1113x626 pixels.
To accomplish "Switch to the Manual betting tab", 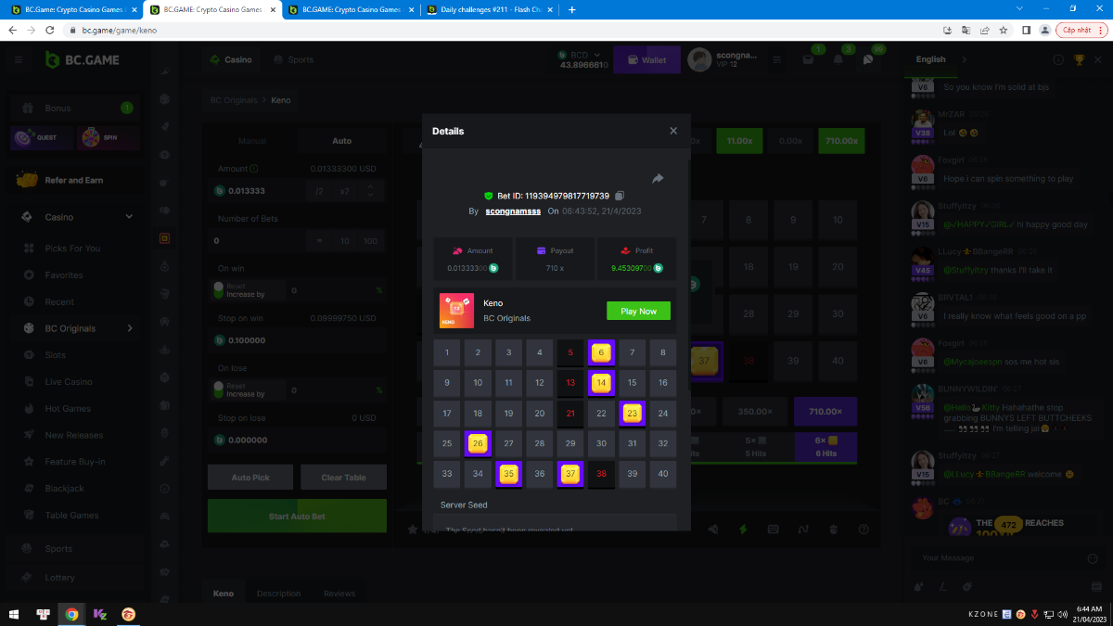I will click(x=252, y=141).
